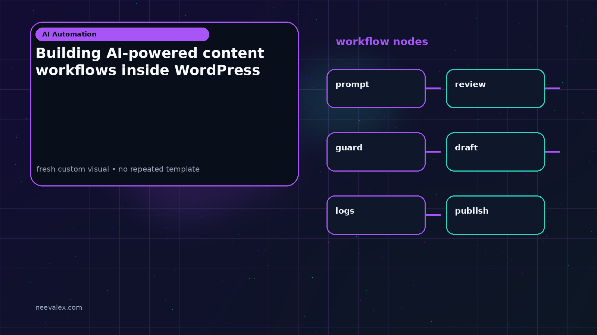Select the logs workflow node
Viewport: 597px width, 335px height.
(x=376, y=215)
